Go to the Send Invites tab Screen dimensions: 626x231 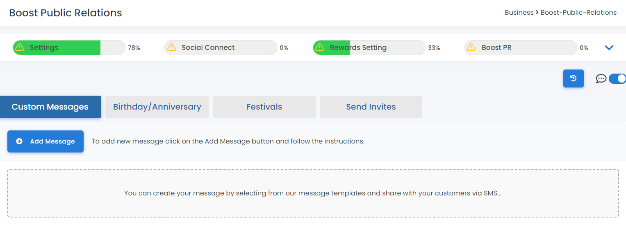371,107
